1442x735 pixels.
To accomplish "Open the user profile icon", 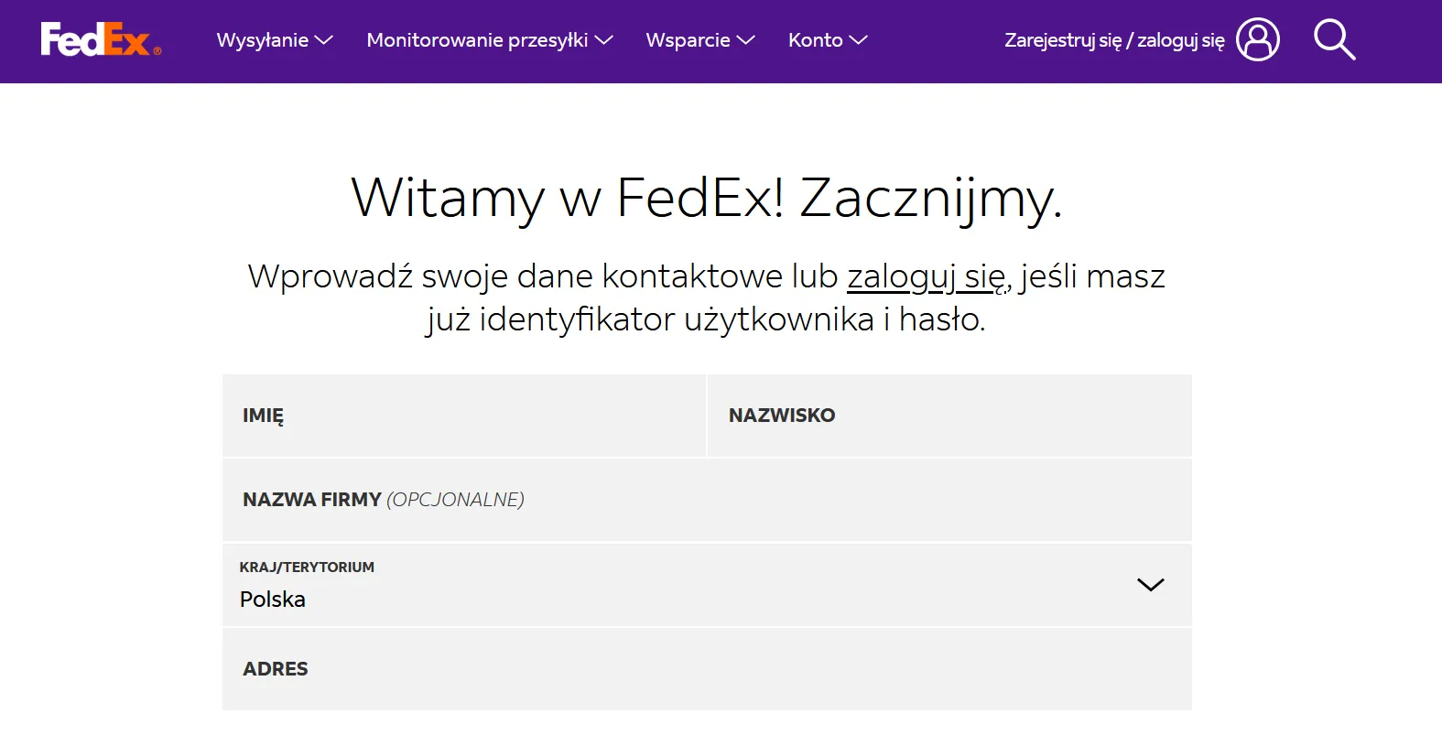I will pyautogui.click(x=1257, y=40).
